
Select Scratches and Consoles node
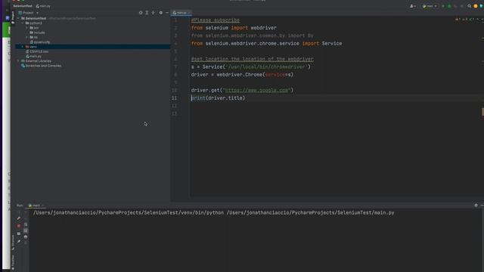coord(41,66)
